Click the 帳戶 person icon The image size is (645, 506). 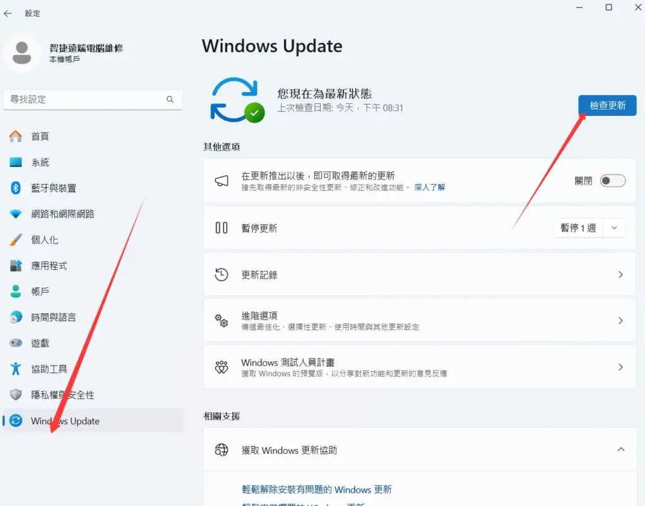16,291
